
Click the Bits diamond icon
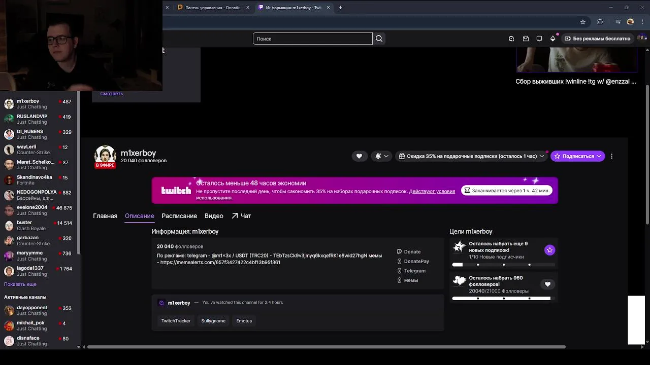pos(553,39)
